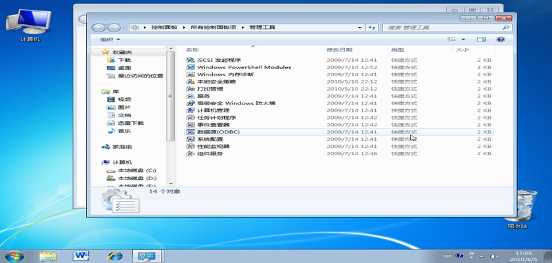Expand the change view options arrow
The height and width of the screenshot is (263, 552).
pos(463,39)
